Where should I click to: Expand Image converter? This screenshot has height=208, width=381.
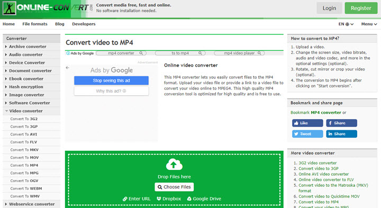32,95
